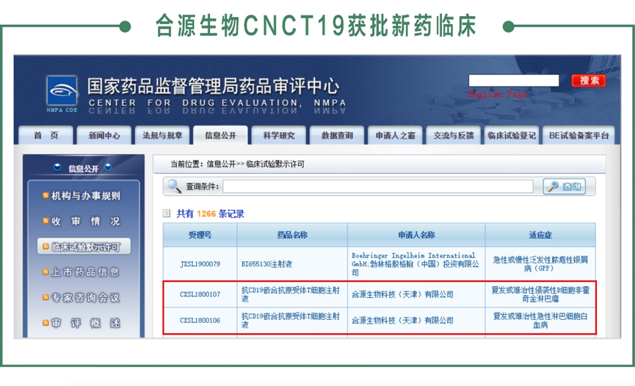
Task: Switch to the 法规与规章 tab
Action: pyautogui.click(x=162, y=135)
